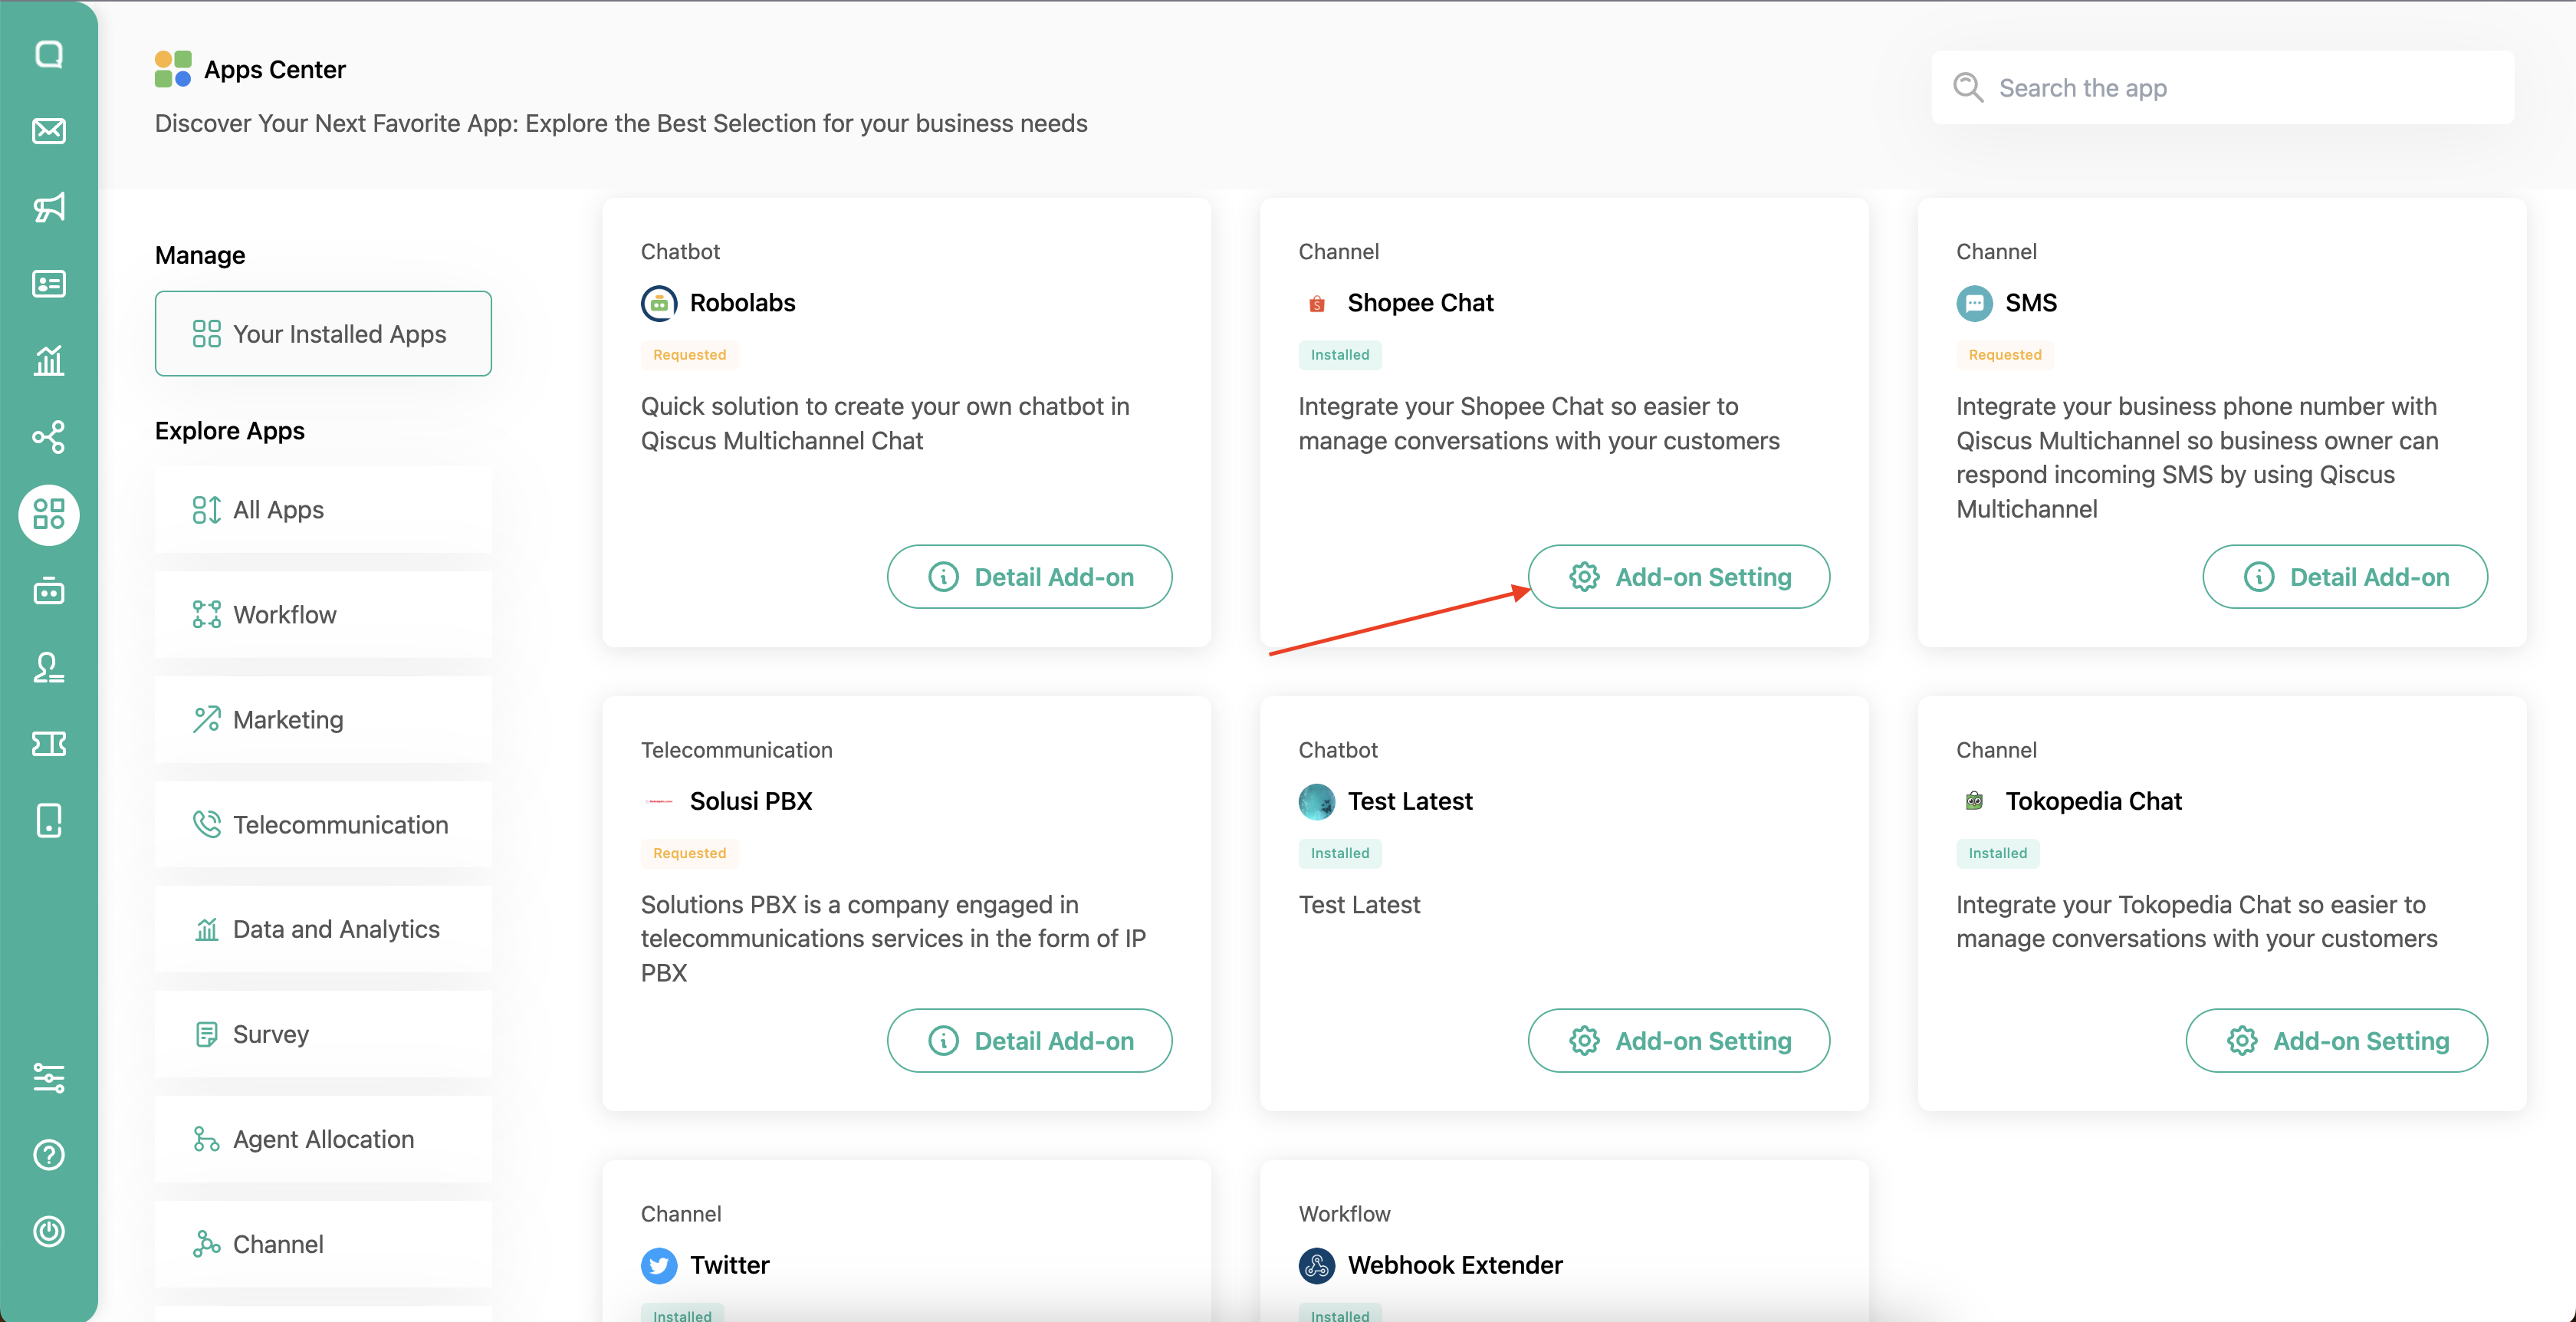2576x1322 pixels.
Task: Open Detail Add-on for Solusi PBX
Action: pyautogui.click(x=1029, y=1041)
